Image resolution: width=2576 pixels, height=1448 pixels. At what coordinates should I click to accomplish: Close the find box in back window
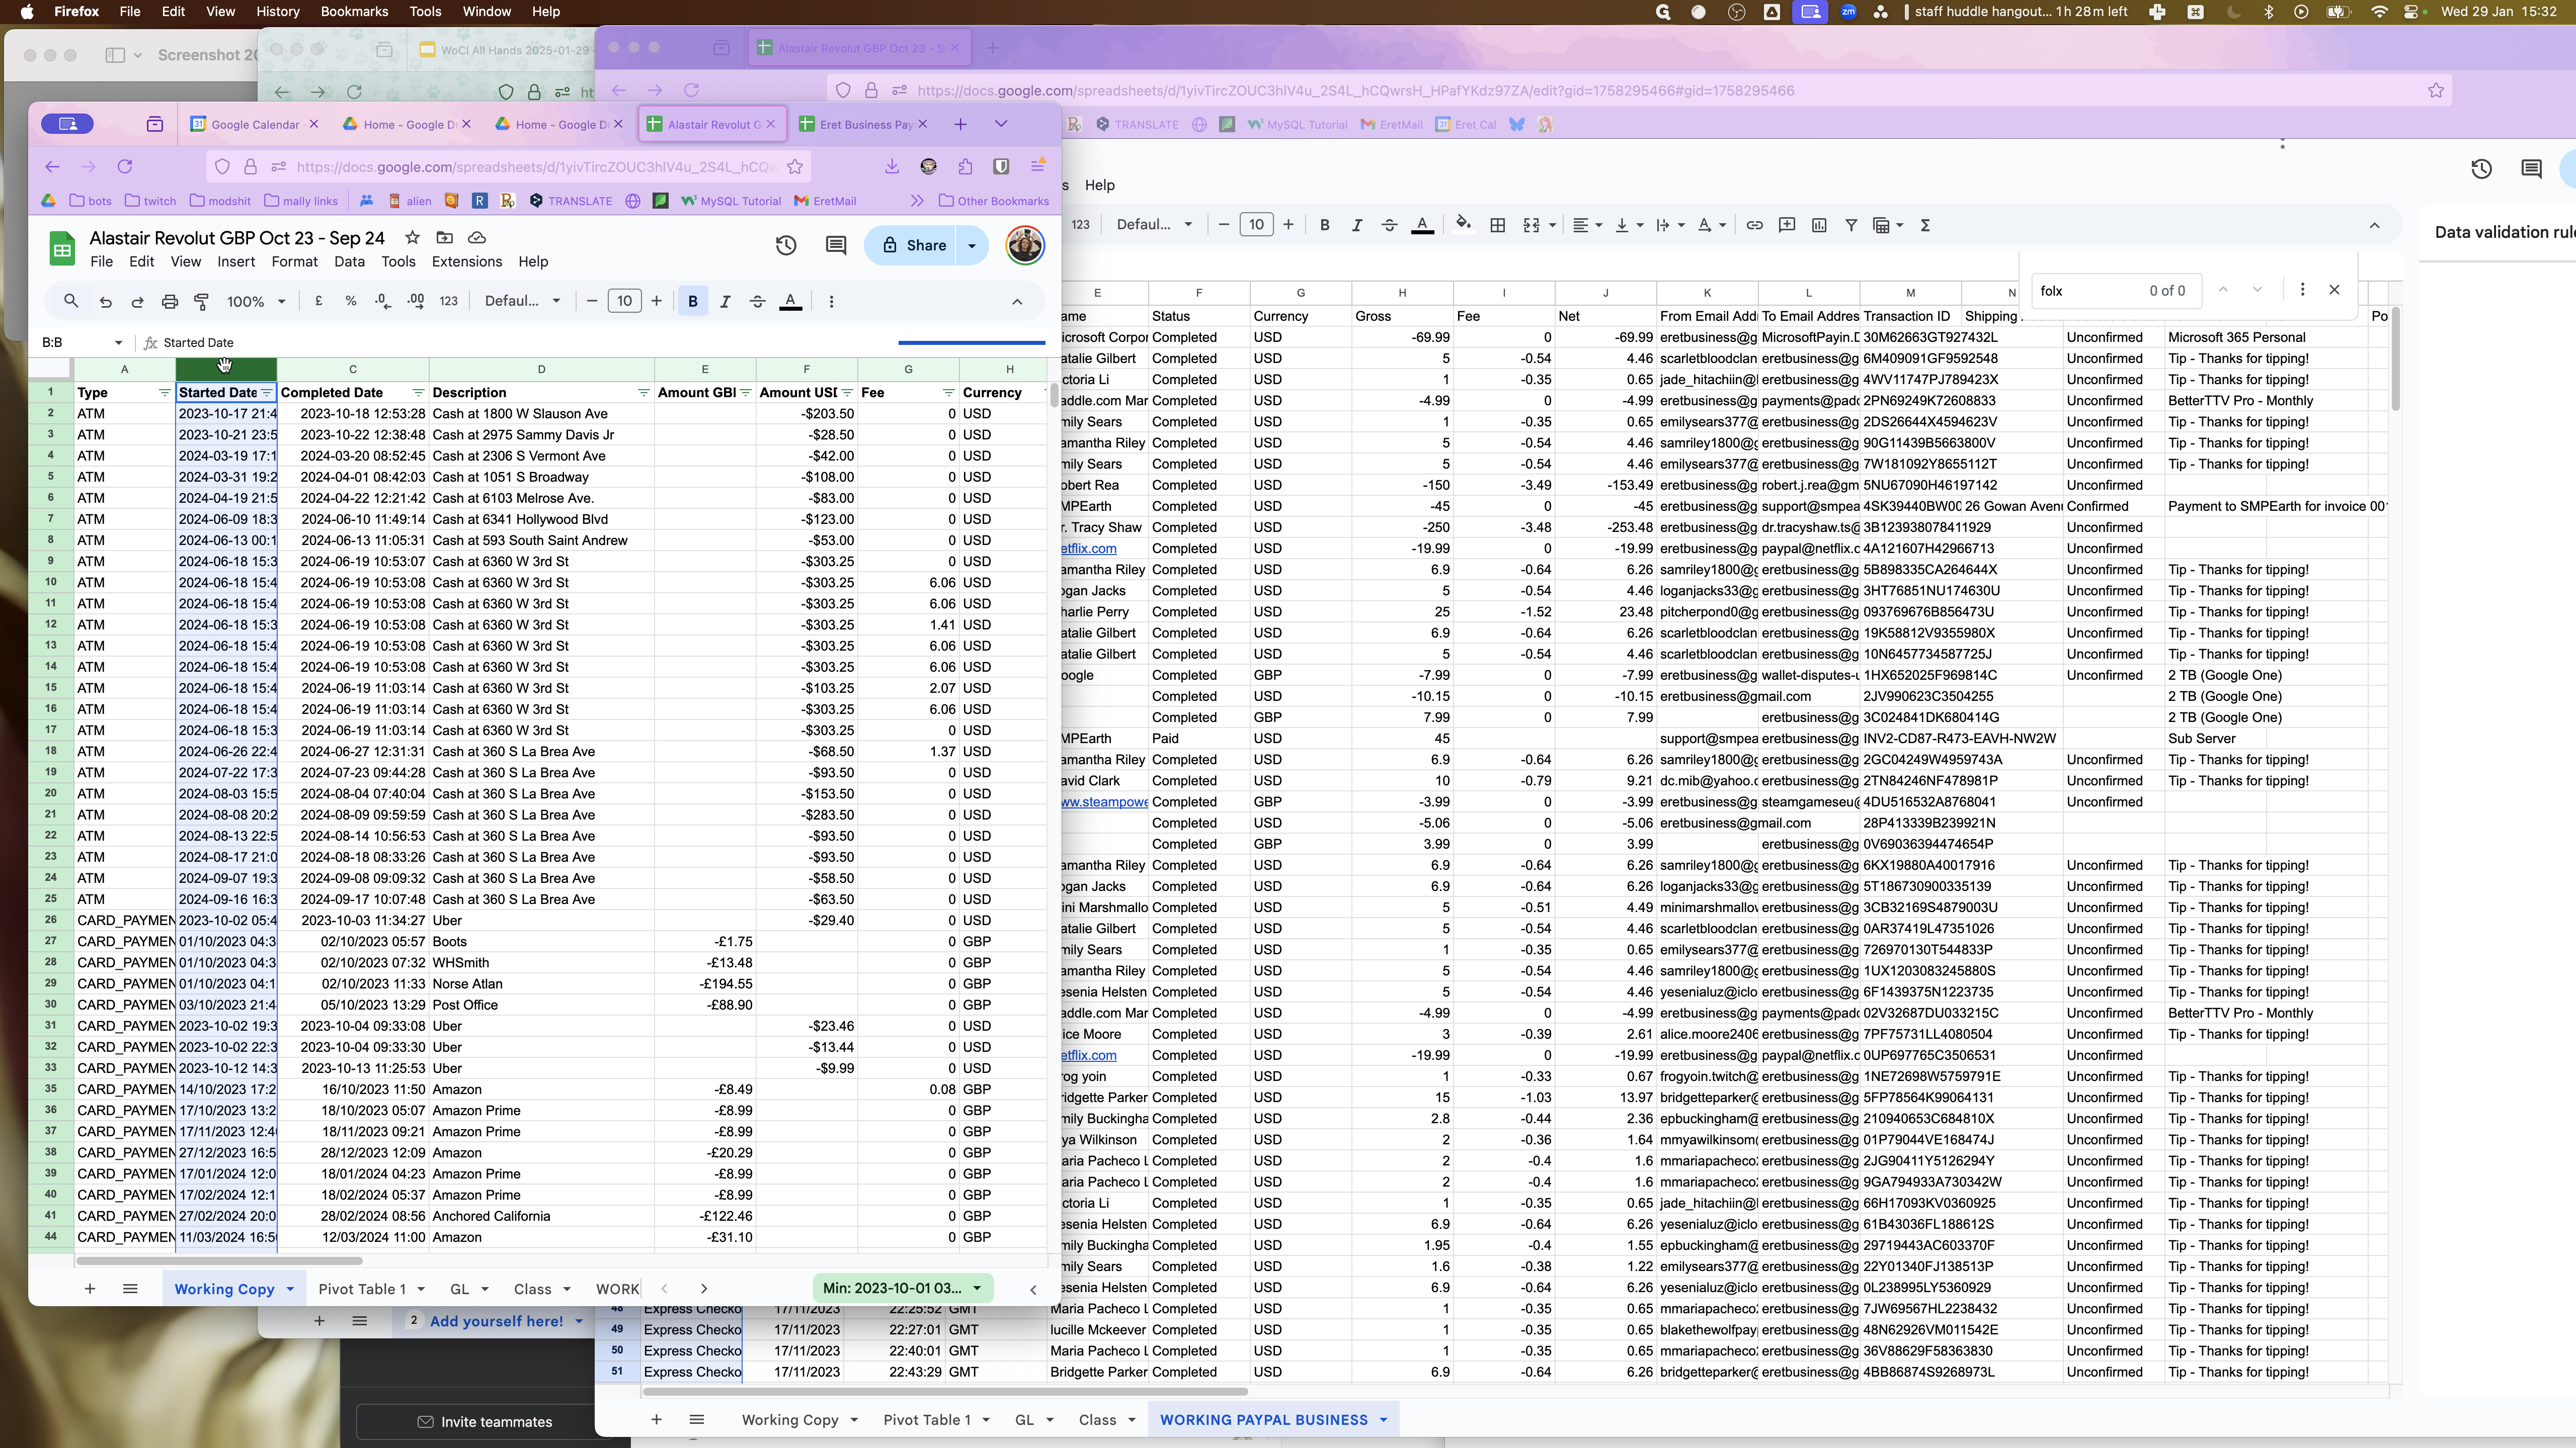2334,290
